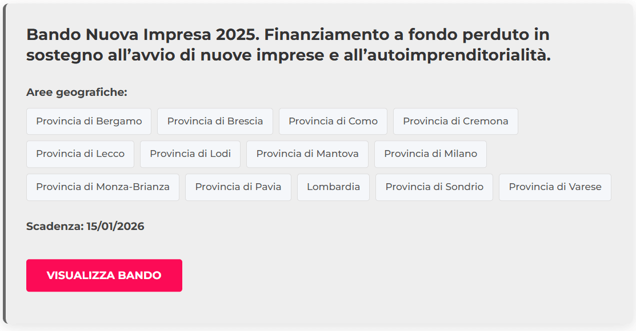This screenshot has height=331, width=636.
Task: Open the VISUALIZZA BANDO button
Action: coord(104,276)
